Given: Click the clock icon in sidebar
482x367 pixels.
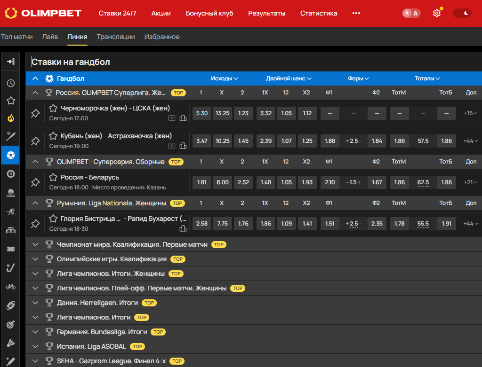Looking at the screenshot, I should point(11,83).
